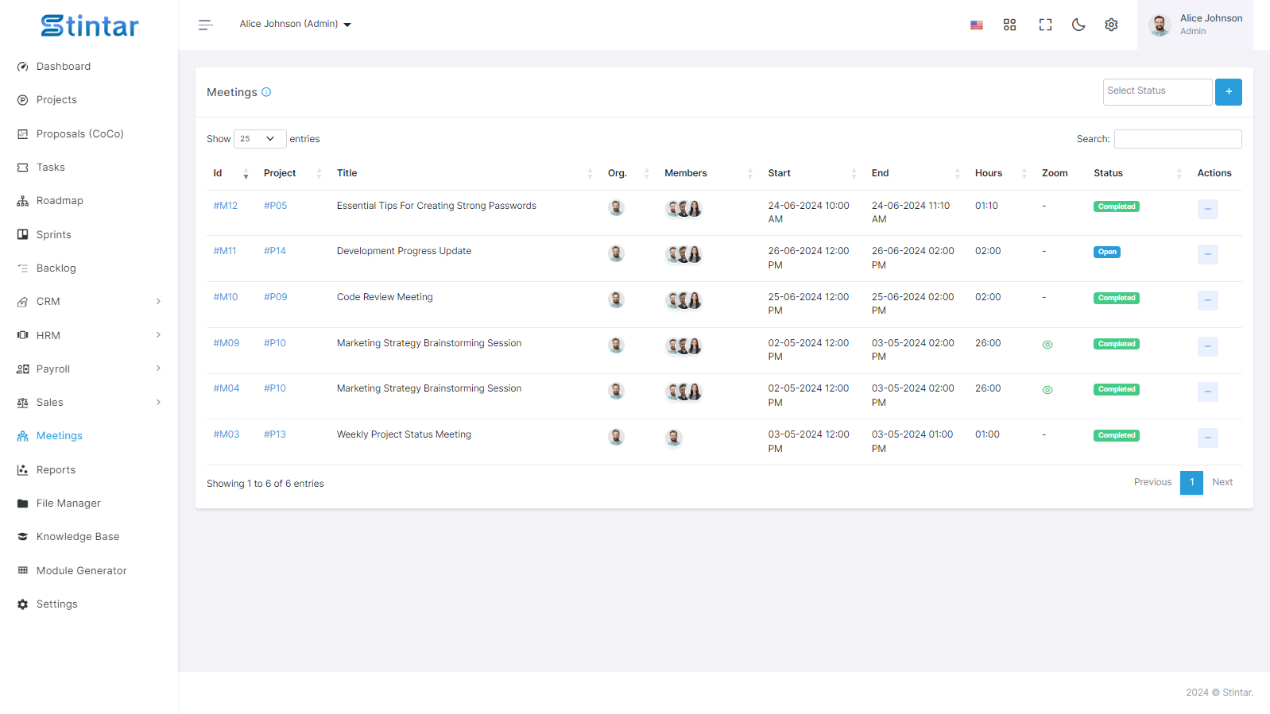Open the header settings gear icon
Viewport: 1270px width, 714px height.
(1111, 25)
